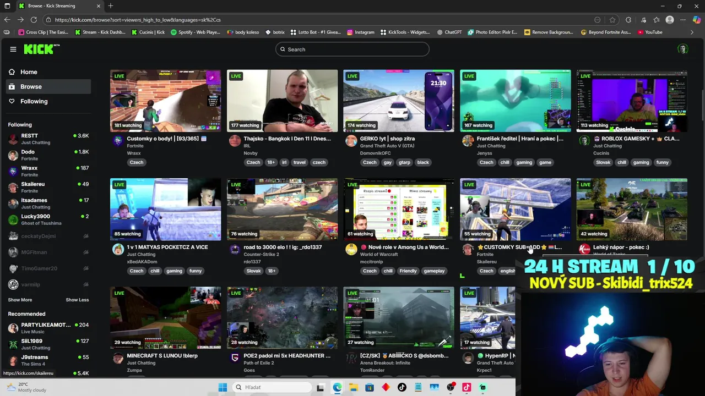Open MINECRAFT S LUNOU stream thumbnail

click(165, 317)
